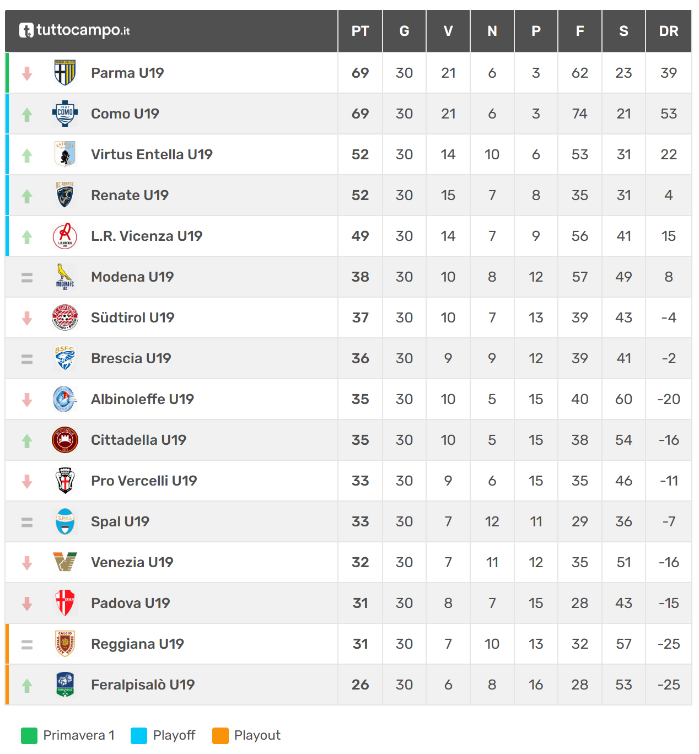Screen dimensions: 699x754
Task: Click the green Primavera 1 legend swatch
Action: coord(29,735)
